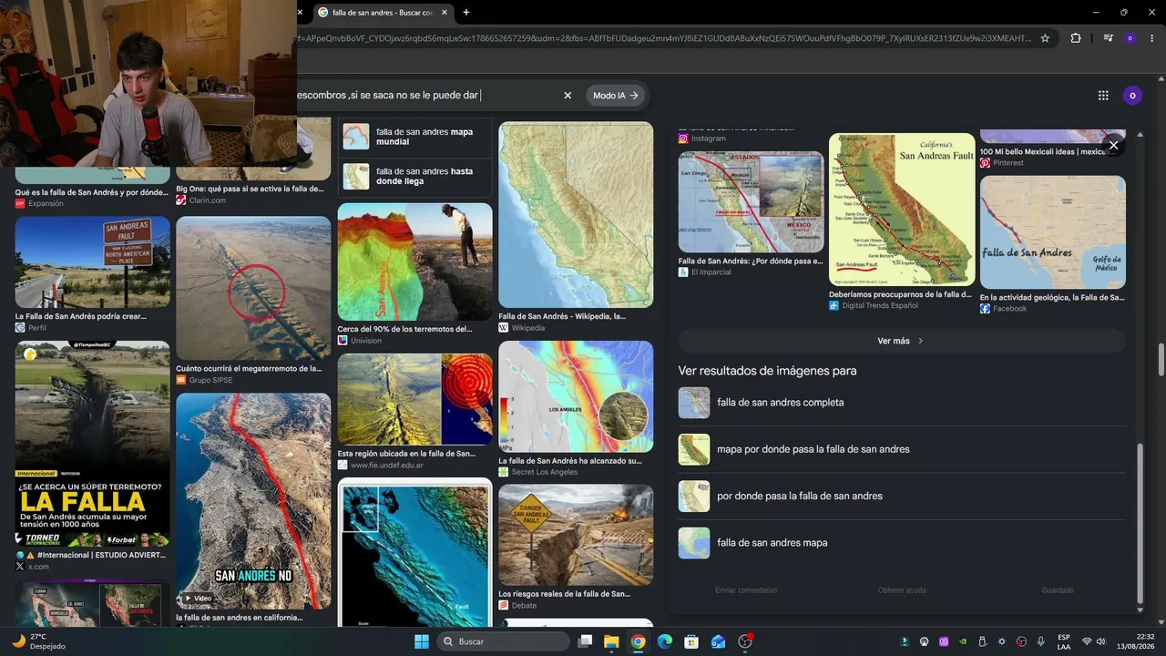Play the San Andres California coastline video thumbnail

253,501
